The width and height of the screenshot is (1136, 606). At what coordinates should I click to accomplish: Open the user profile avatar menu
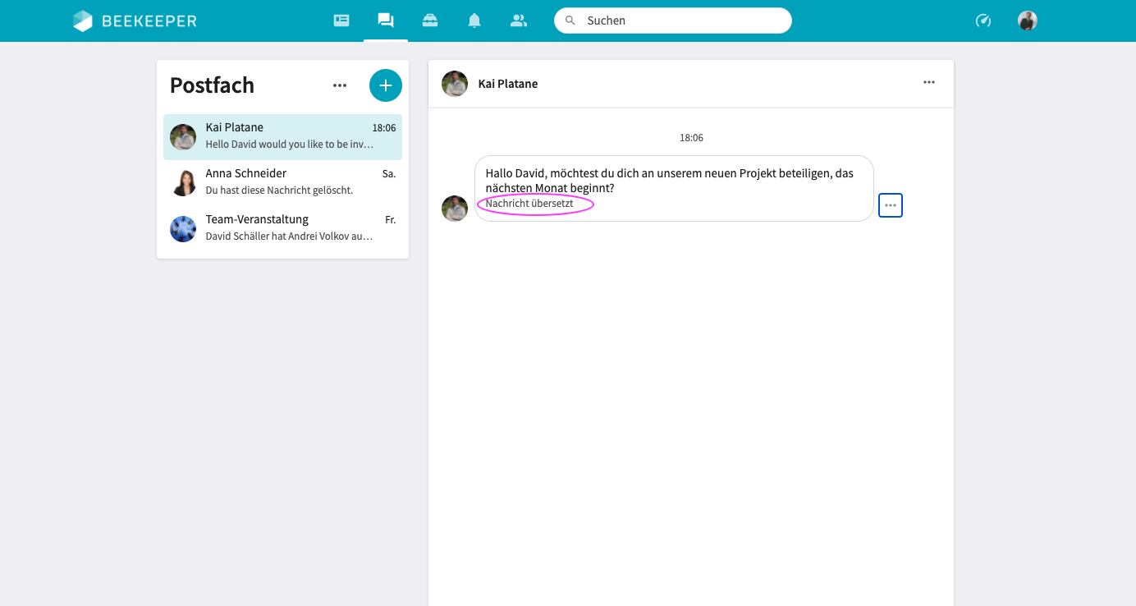(1028, 21)
